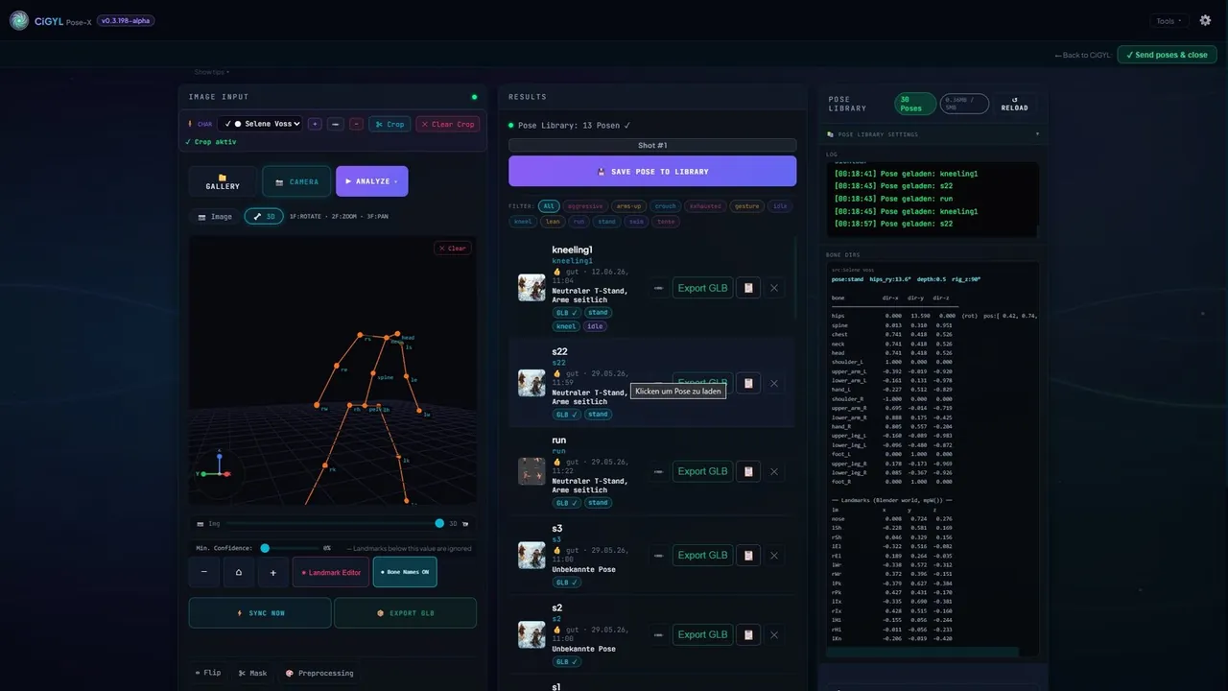The image size is (1228, 691).
Task: Click the Crop scissors button
Action: [x=390, y=124]
